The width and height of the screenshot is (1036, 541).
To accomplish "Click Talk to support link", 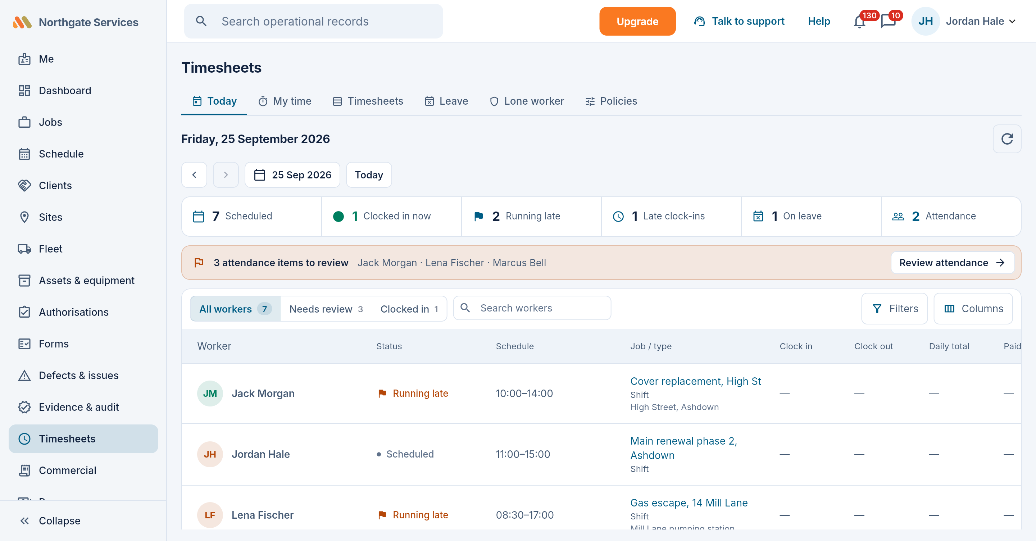I will click(739, 21).
